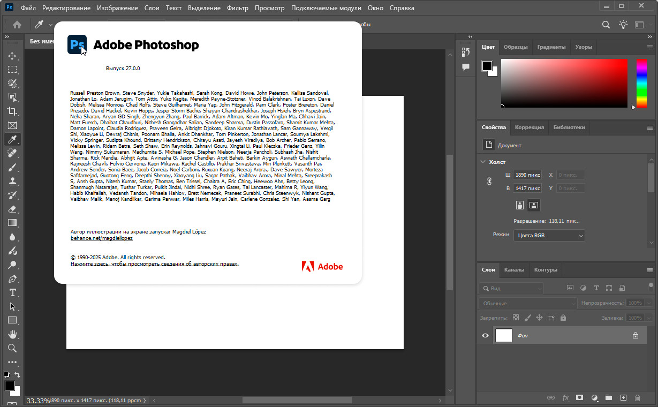Image resolution: width=658 pixels, height=407 pixels.
Task: Click the rainbow hue slider strip
Action: click(x=641, y=83)
